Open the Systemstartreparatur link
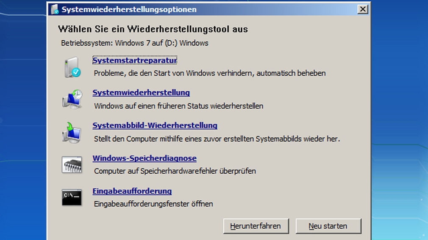This screenshot has height=240, width=428. 135,60
